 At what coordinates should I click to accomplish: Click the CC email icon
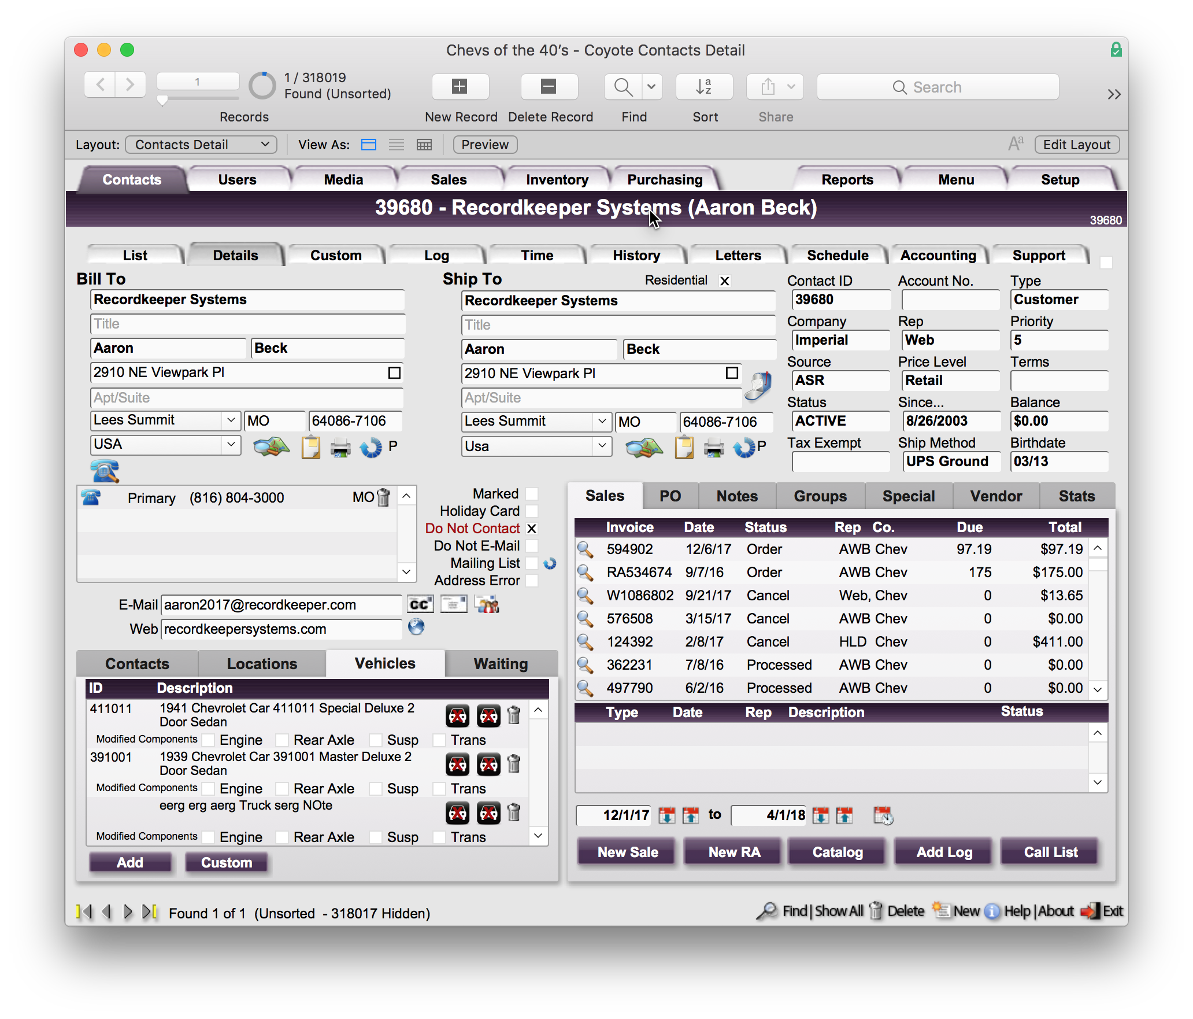coord(420,604)
